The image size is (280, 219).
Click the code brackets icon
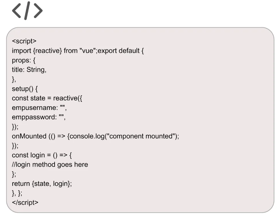[27, 11]
